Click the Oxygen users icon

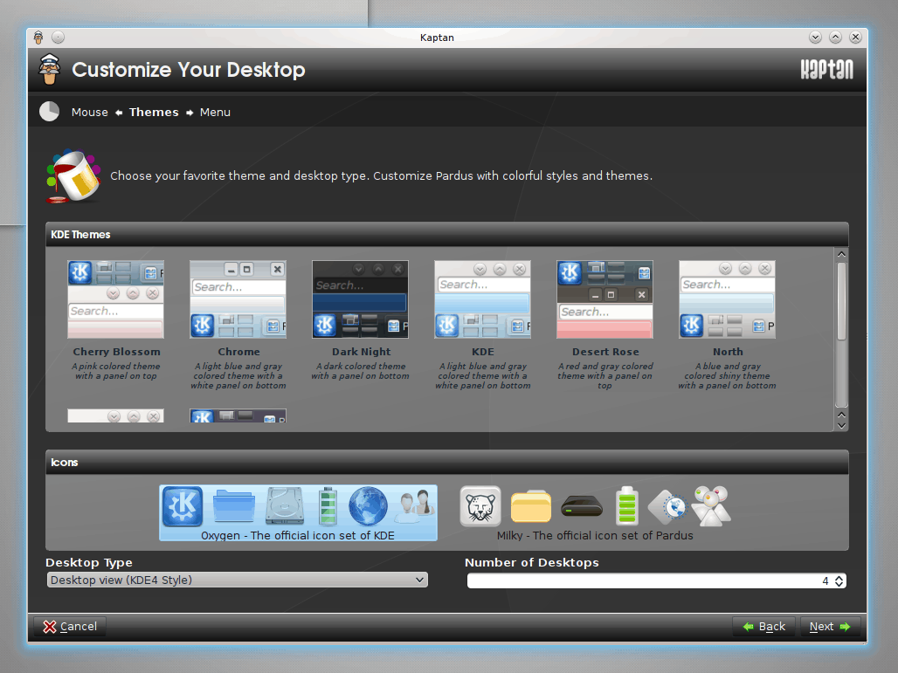(x=416, y=506)
